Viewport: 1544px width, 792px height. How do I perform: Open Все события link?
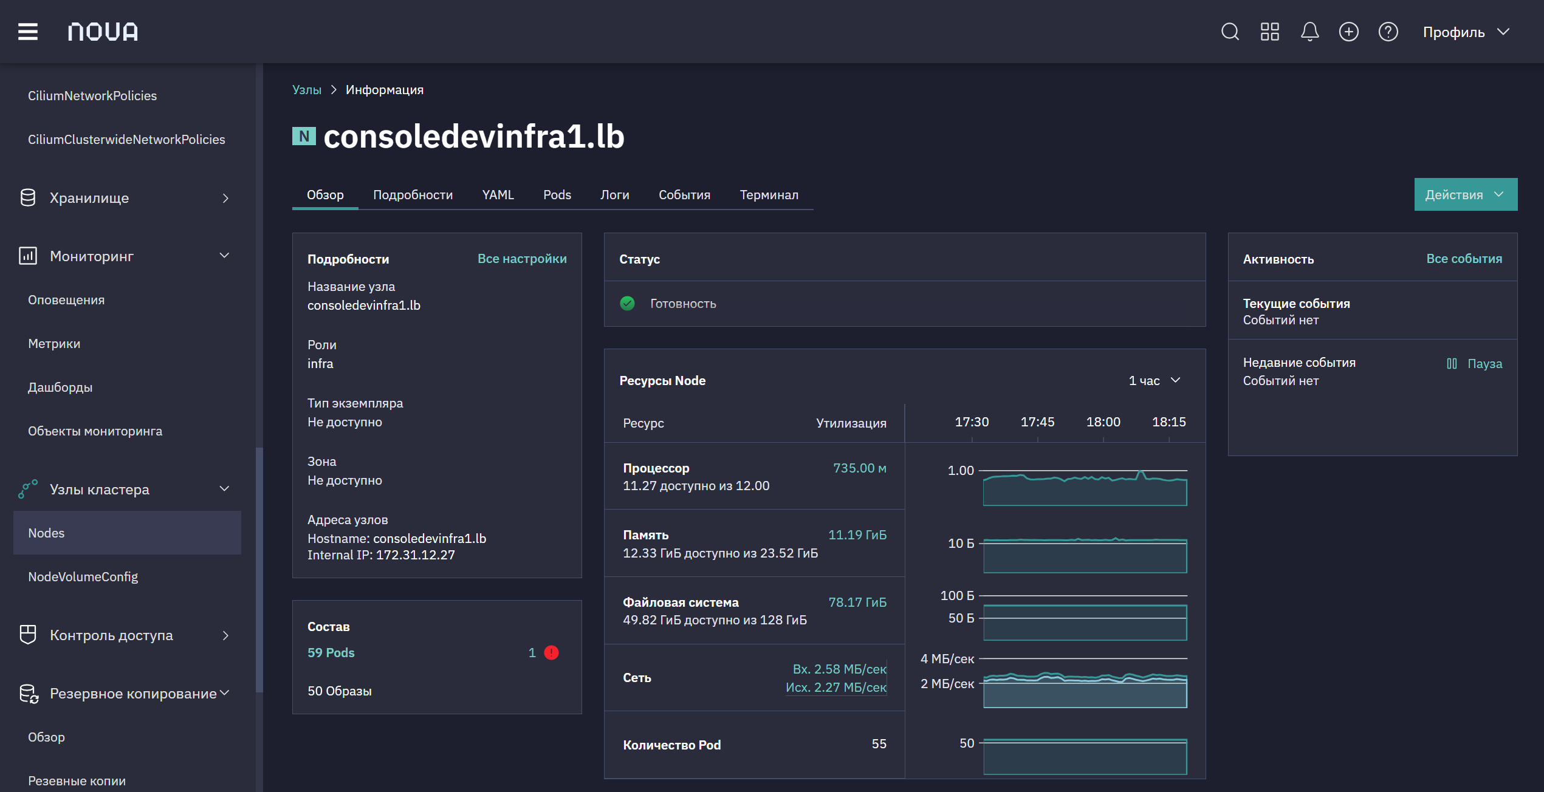(1464, 258)
